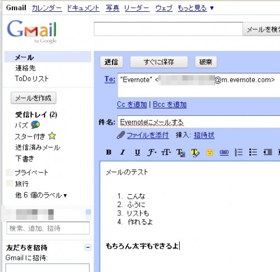Click the Buzz icon in sidebar
This screenshot has height=272, width=280.
[35, 125]
